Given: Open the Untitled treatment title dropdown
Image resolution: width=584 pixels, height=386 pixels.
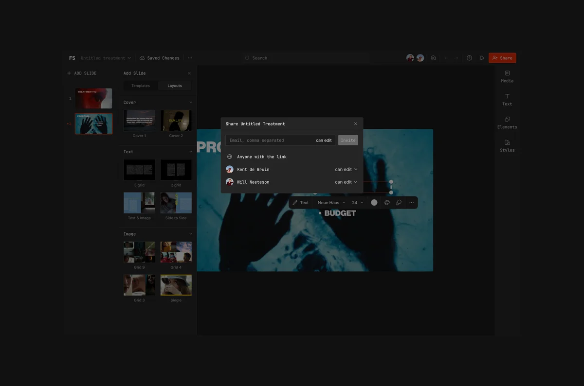Looking at the screenshot, I should [106, 58].
